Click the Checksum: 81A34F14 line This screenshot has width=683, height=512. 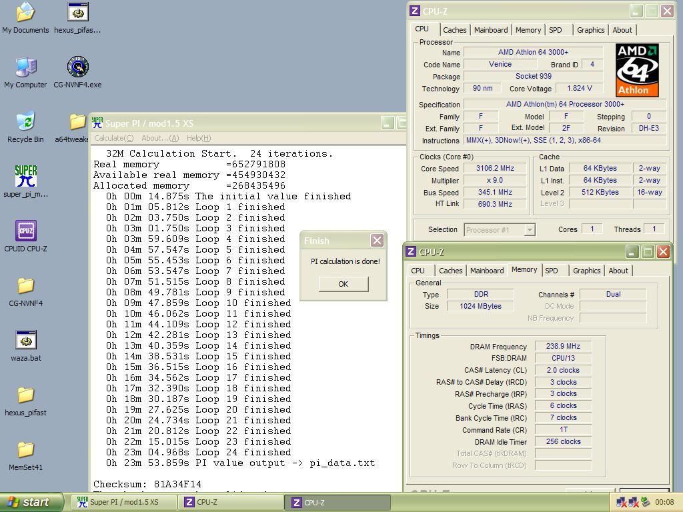pos(147,484)
